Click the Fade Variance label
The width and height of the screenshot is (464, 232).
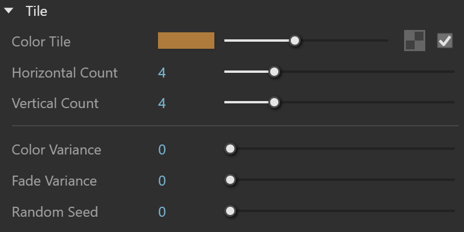[54, 181]
